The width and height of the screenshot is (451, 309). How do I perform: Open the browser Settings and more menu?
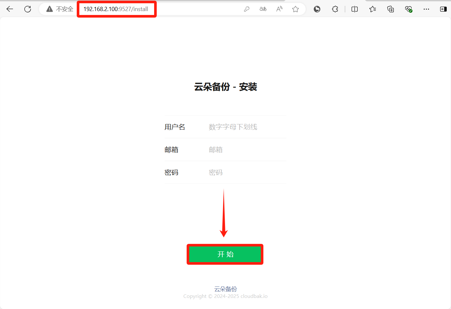click(x=426, y=9)
